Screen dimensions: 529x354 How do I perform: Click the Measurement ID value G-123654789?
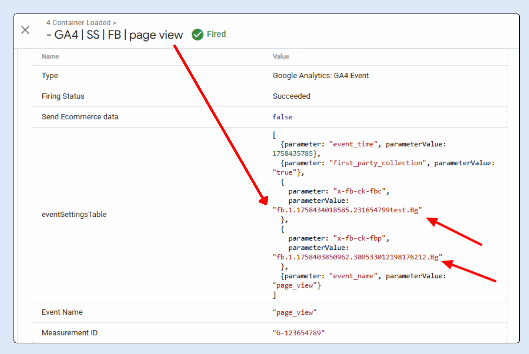coord(298,333)
